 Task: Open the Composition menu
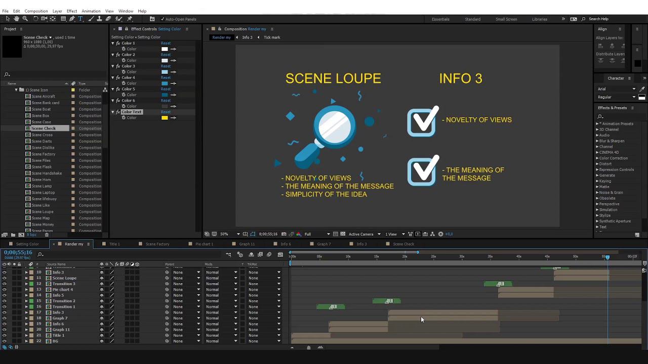click(36, 11)
